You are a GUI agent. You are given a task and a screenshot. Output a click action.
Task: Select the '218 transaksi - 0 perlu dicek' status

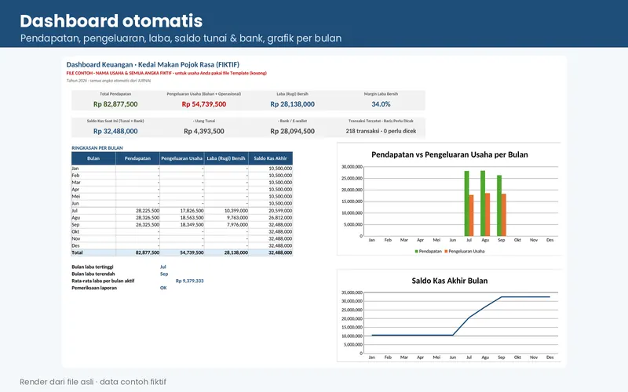(381, 131)
